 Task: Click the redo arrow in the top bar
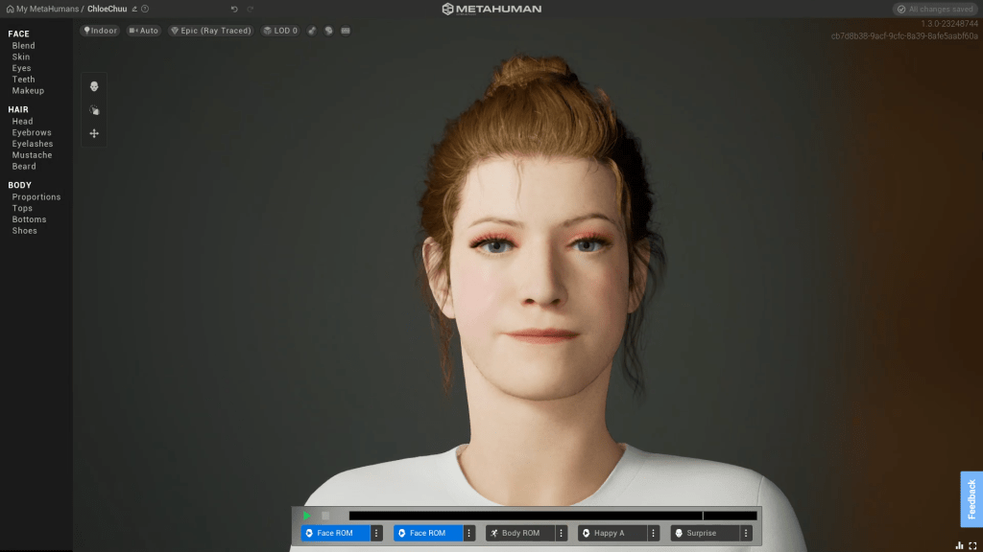tap(251, 9)
